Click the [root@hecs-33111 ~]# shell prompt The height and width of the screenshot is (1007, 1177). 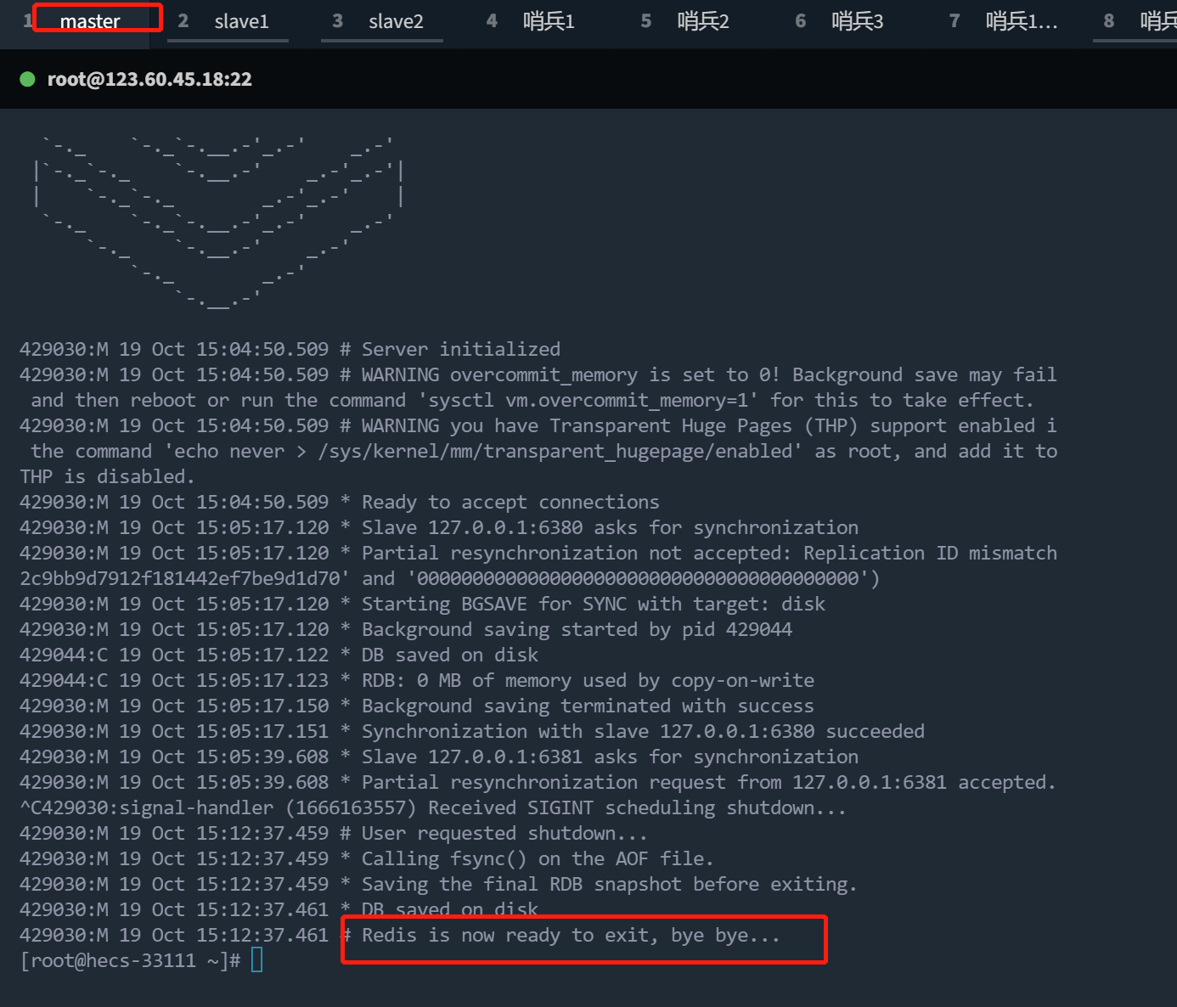(x=130, y=960)
